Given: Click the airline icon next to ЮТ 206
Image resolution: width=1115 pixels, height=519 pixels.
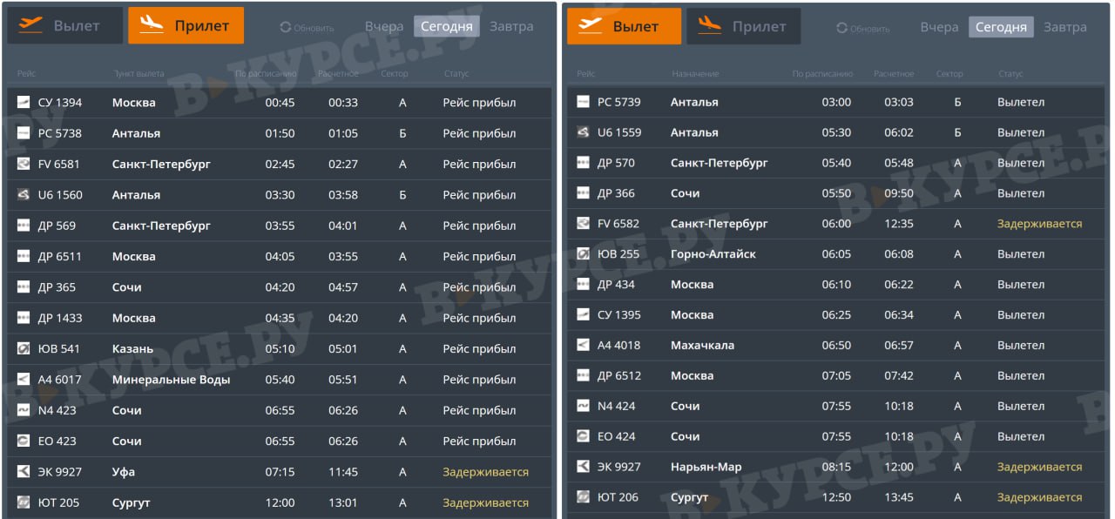Looking at the screenshot, I should click(583, 498).
